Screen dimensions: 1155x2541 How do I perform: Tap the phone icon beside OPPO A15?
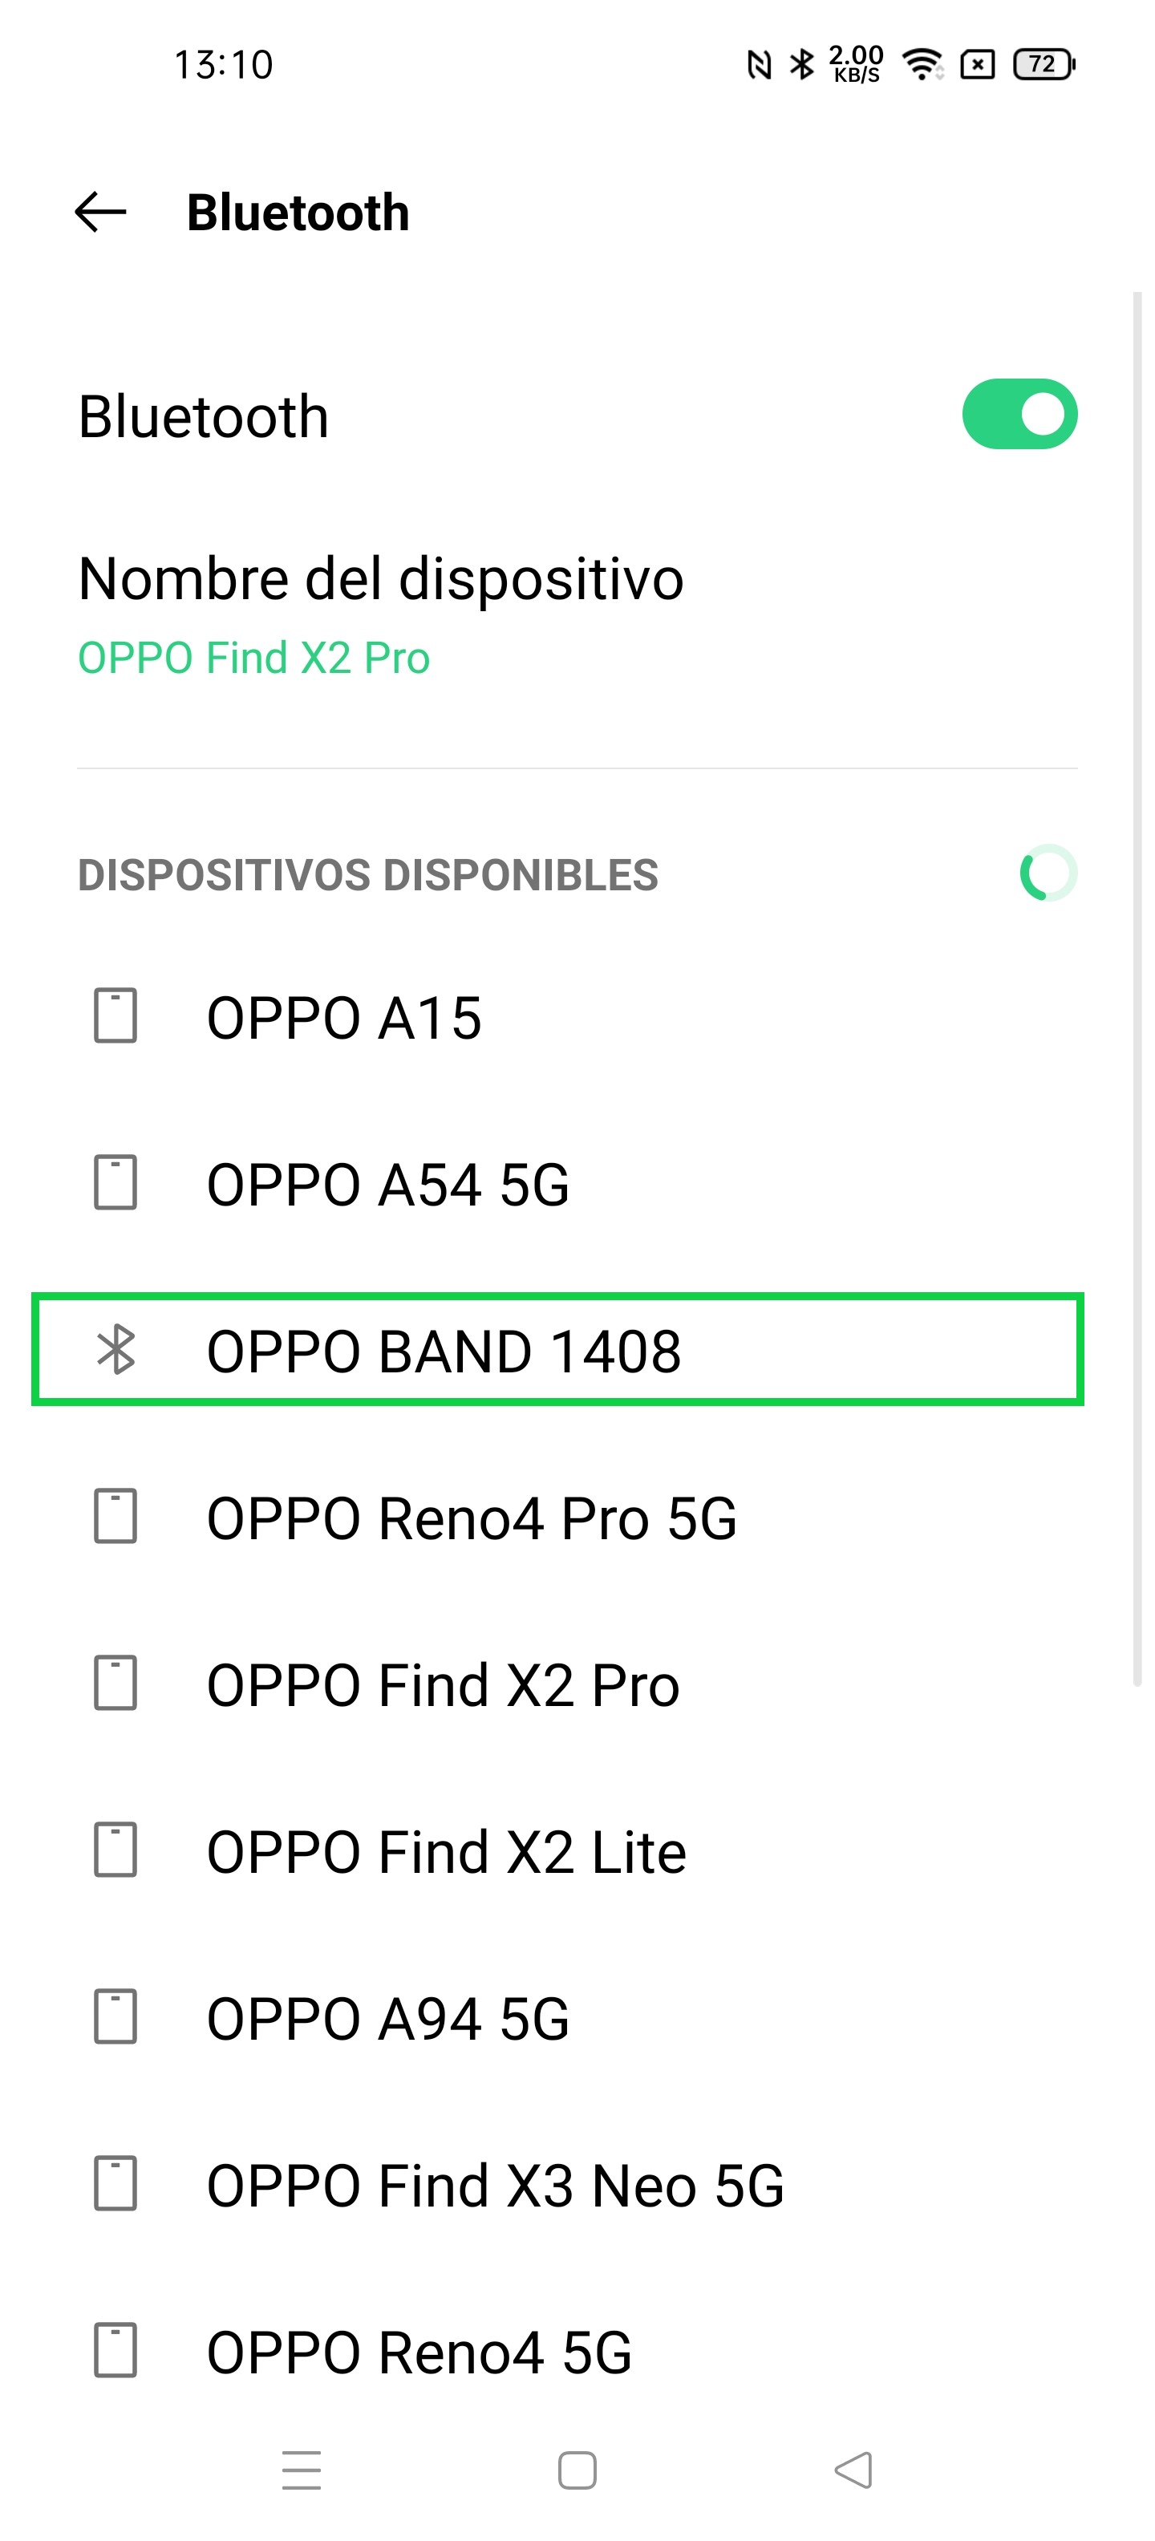point(115,1016)
